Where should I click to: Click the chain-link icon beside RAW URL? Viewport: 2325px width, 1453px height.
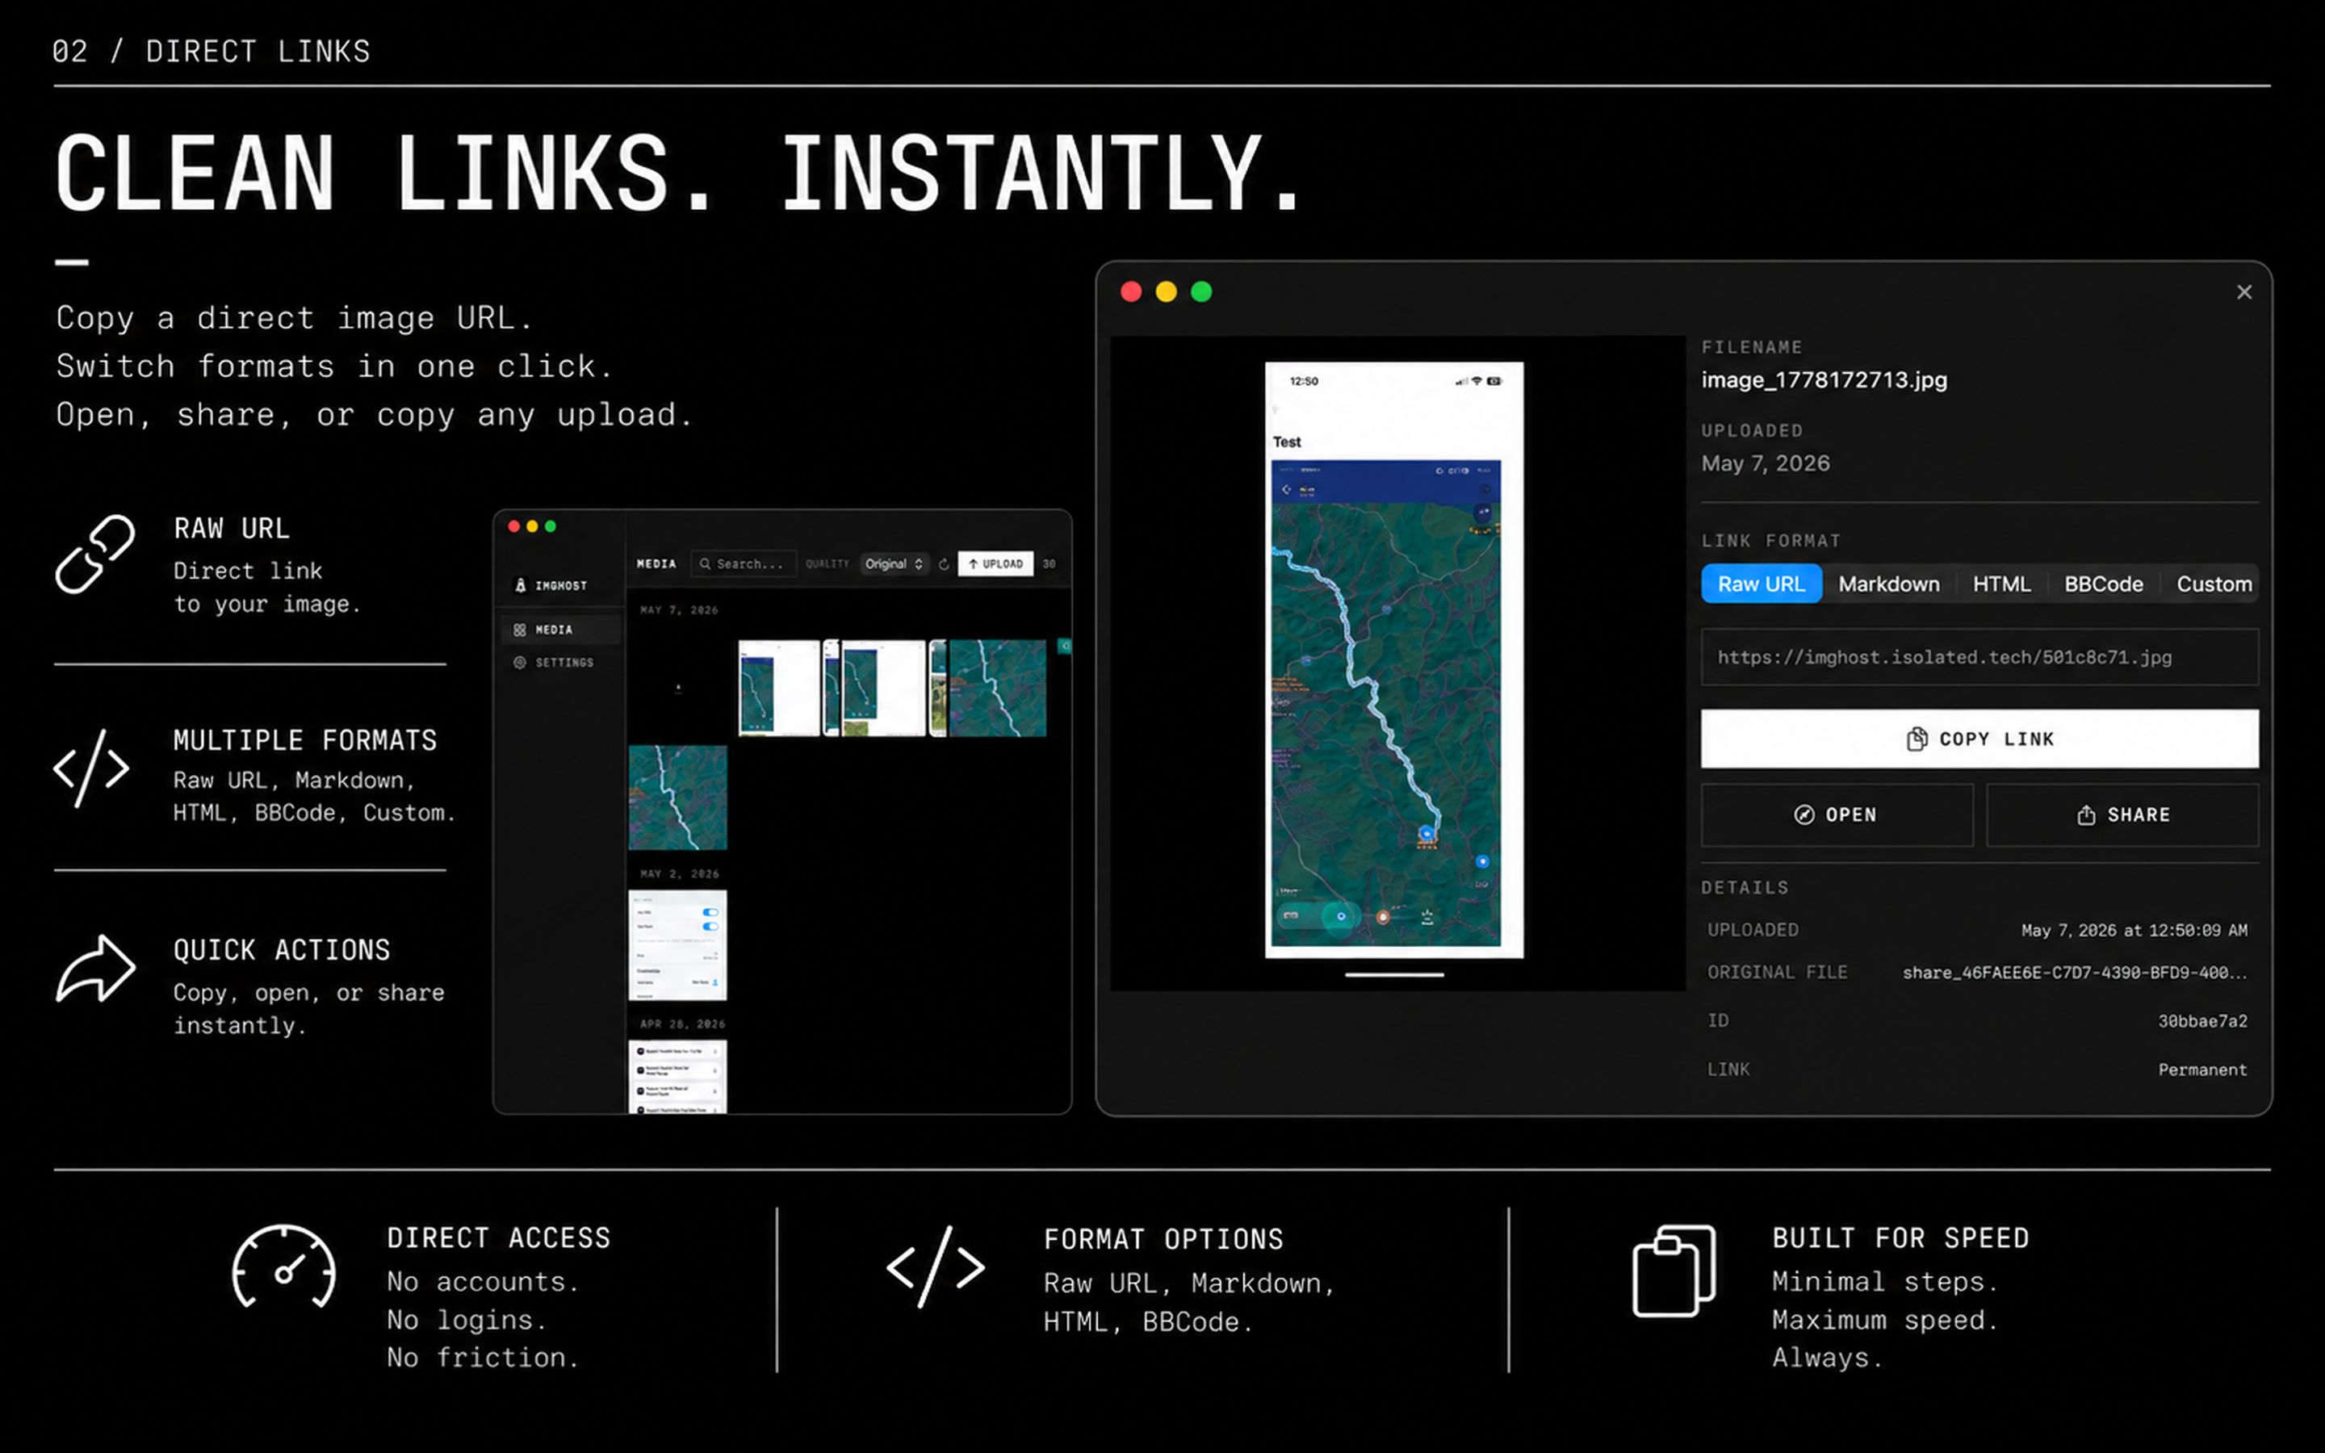tap(94, 554)
